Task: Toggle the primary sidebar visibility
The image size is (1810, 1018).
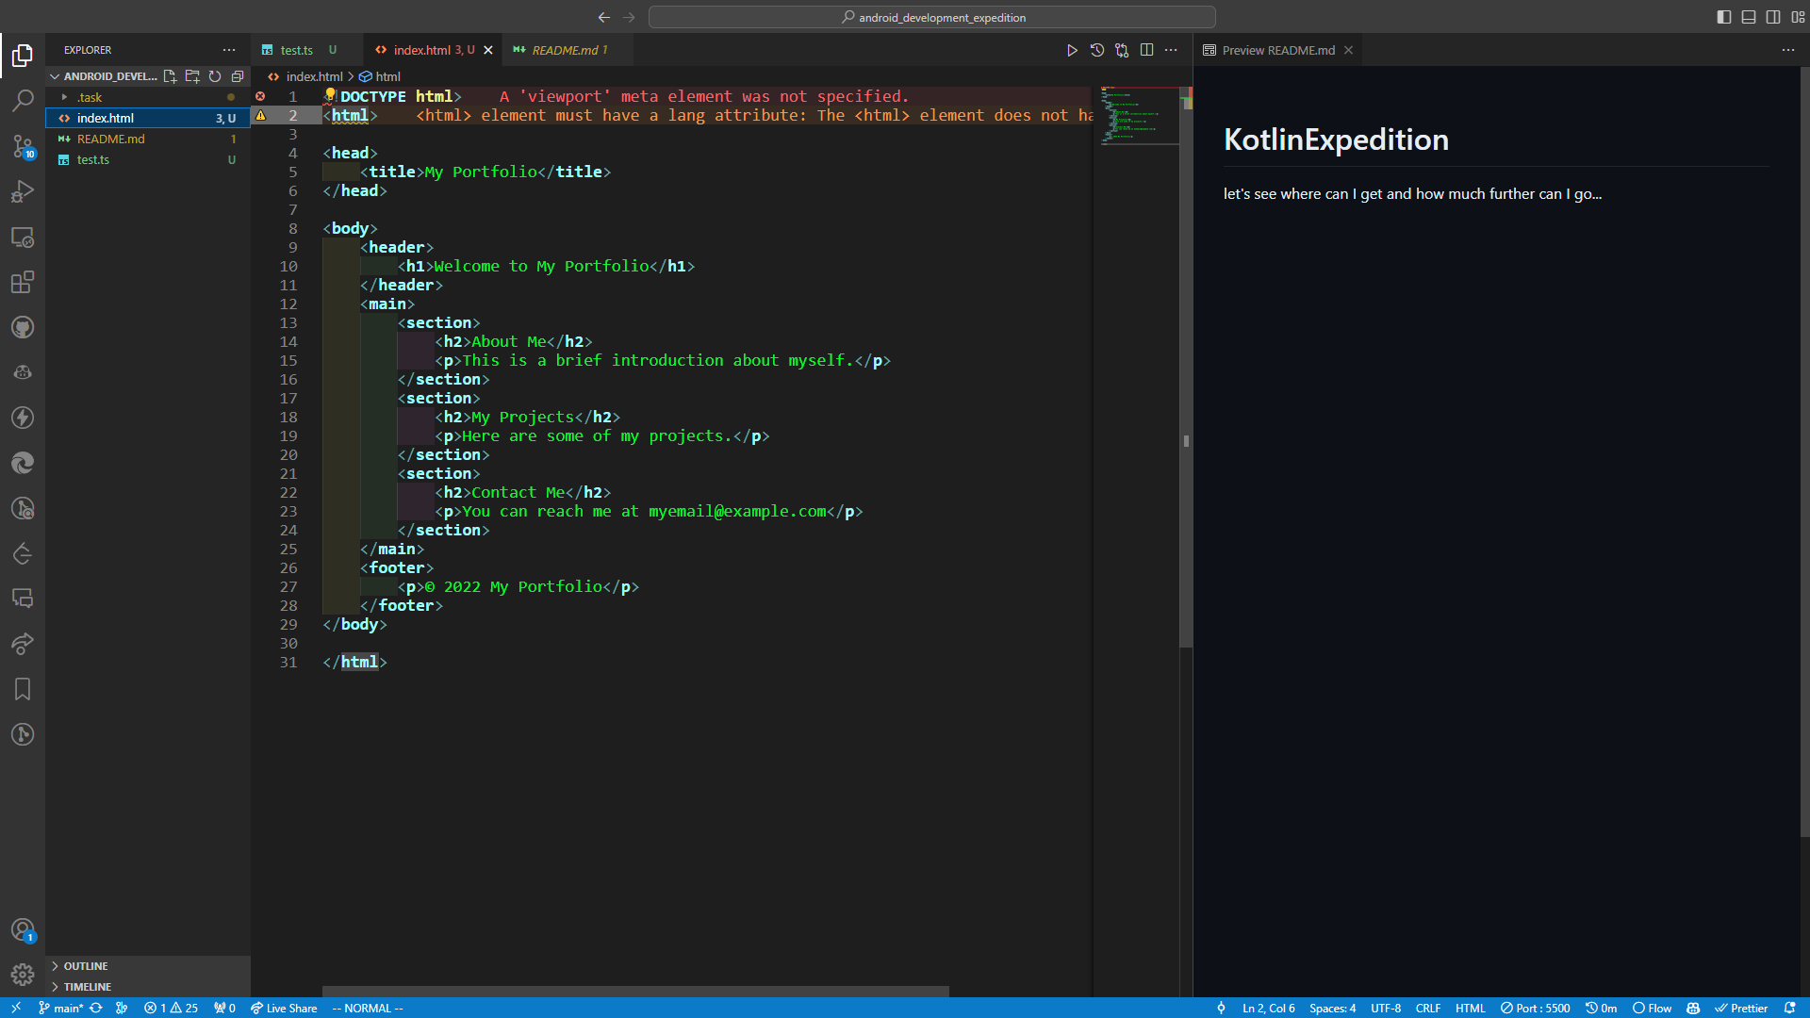Action: (1724, 16)
